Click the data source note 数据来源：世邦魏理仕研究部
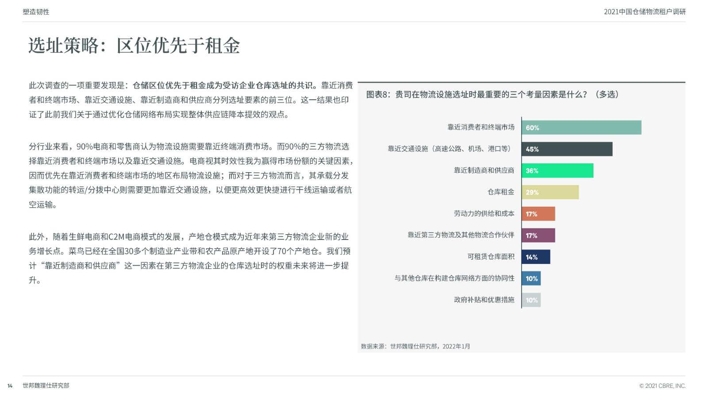 [416, 346]
